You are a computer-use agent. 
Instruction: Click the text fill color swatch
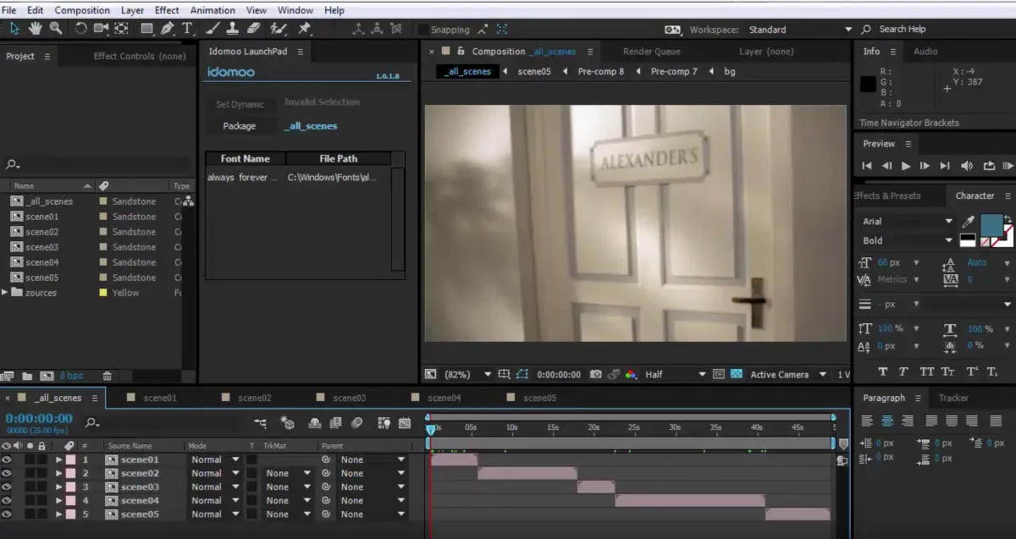(x=991, y=224)
